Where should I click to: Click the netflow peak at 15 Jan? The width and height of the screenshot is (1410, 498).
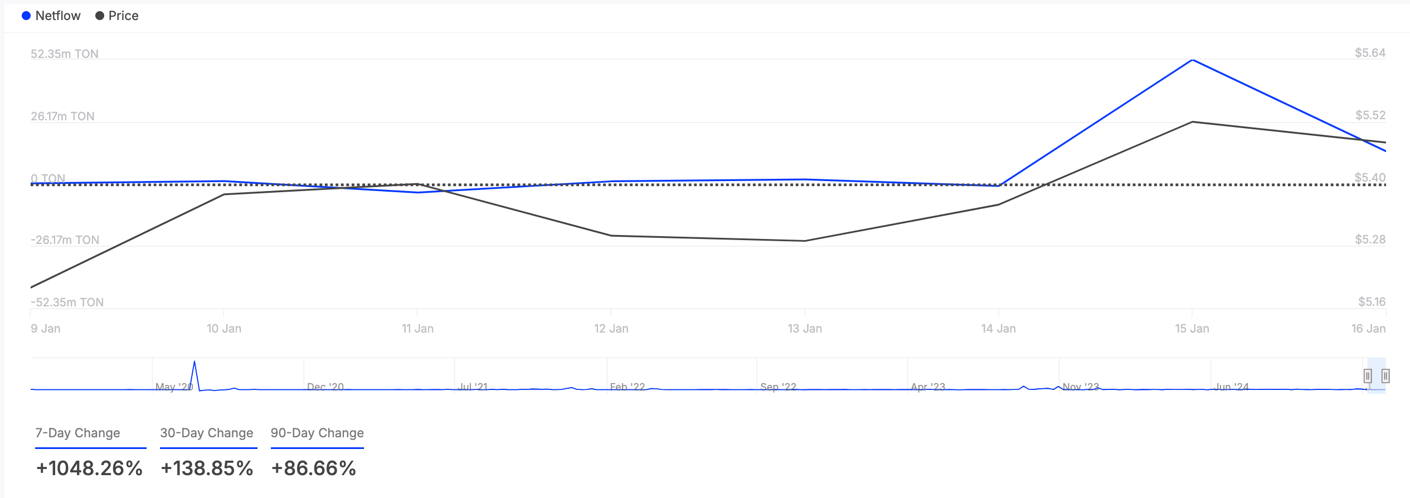(1192, 60)
